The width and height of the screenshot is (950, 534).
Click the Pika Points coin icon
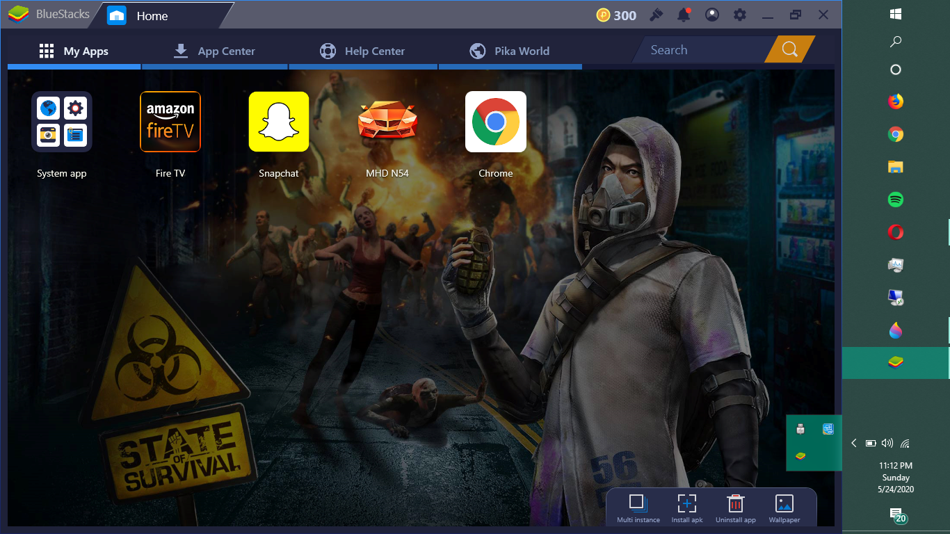tap(604, 15)
